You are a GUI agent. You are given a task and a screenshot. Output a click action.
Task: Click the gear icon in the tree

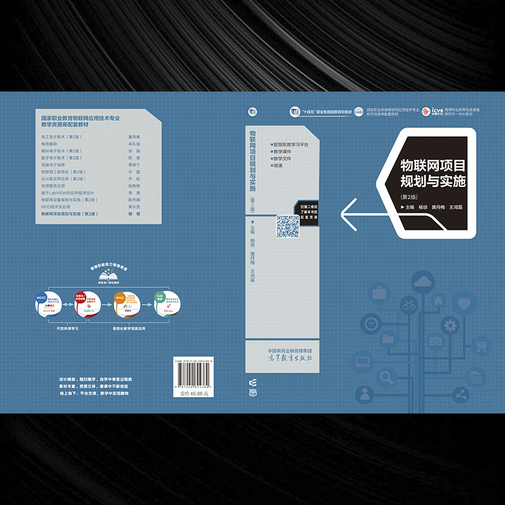click(450, 326)
